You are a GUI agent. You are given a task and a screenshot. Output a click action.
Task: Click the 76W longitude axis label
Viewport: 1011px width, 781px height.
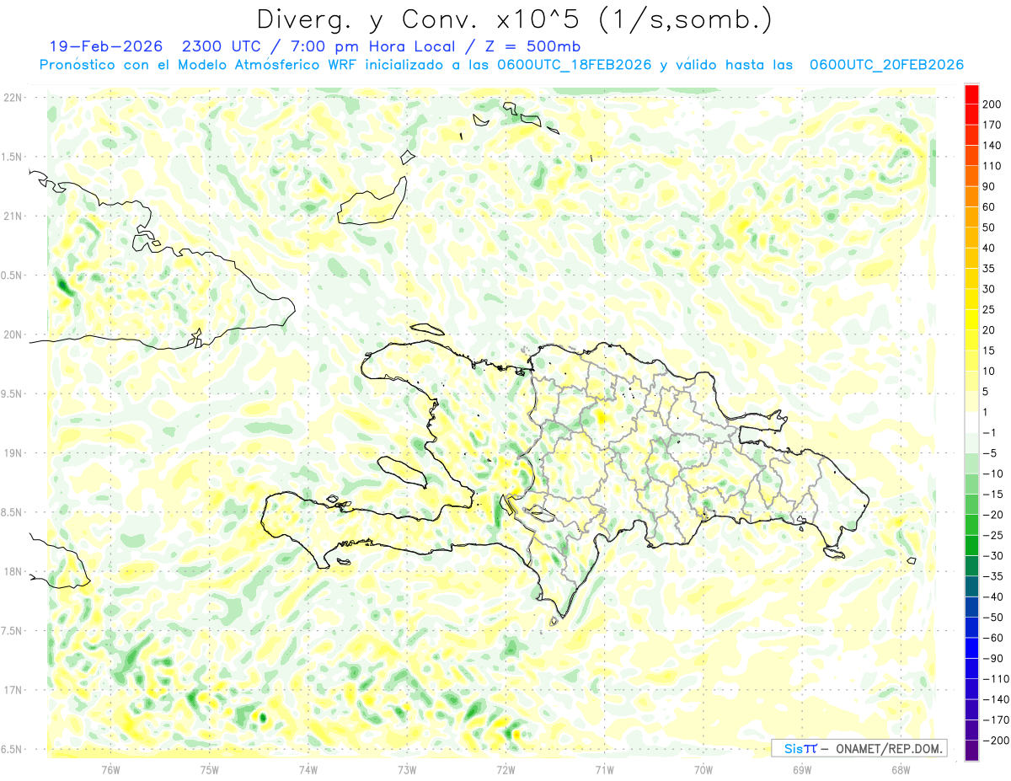point(110,770)
